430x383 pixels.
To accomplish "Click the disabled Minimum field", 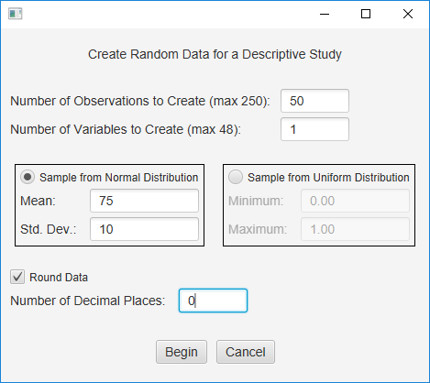I will click(355, 201).
